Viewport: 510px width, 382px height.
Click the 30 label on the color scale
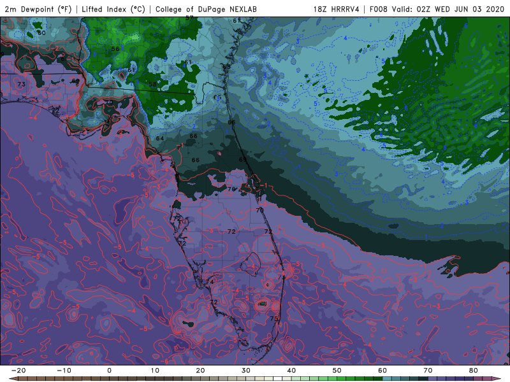pyautogui.click(x=246, y=371)
